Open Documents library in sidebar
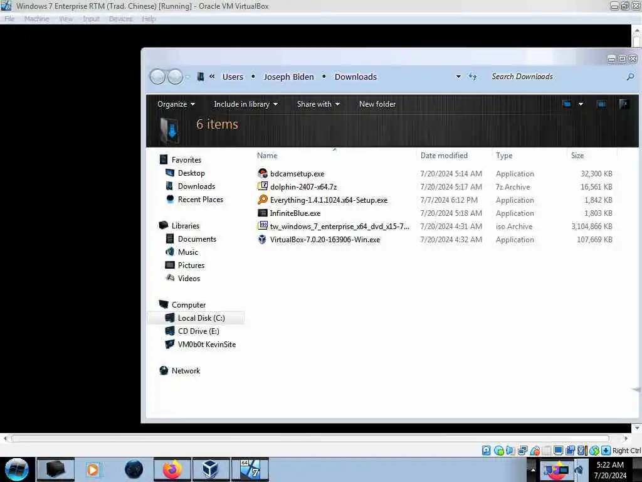The width and height of the screenshot is (642, 482). (191, 238)
